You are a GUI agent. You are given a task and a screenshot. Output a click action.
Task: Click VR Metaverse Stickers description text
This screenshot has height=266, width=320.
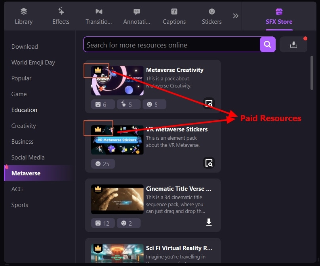click(x=173, y=141)
